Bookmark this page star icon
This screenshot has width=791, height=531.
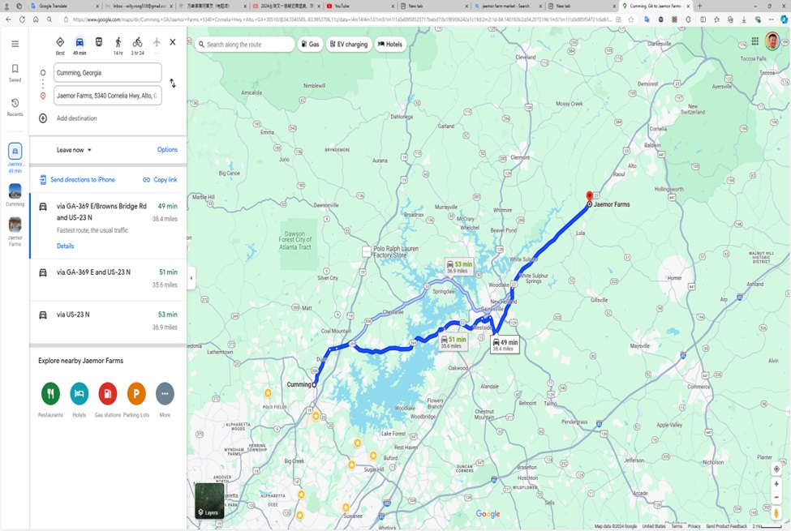click(630, 19)
